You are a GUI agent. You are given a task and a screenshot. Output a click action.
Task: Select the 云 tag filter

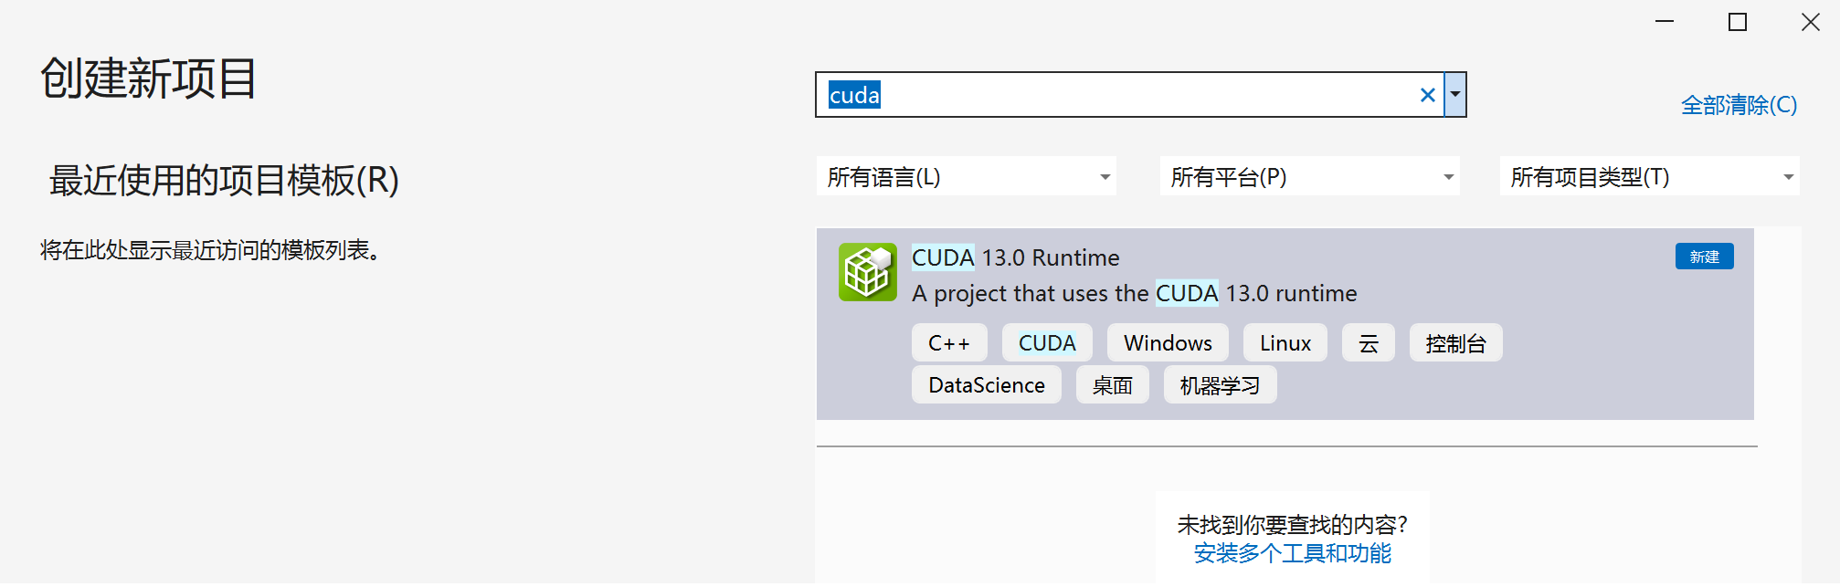(x=1368, y=342)
